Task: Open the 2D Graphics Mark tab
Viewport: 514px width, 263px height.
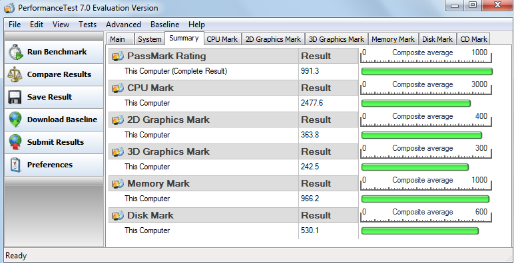Action: [x=273, y=39]
